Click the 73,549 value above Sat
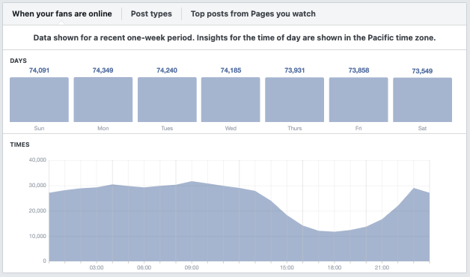 pos(422,71)
